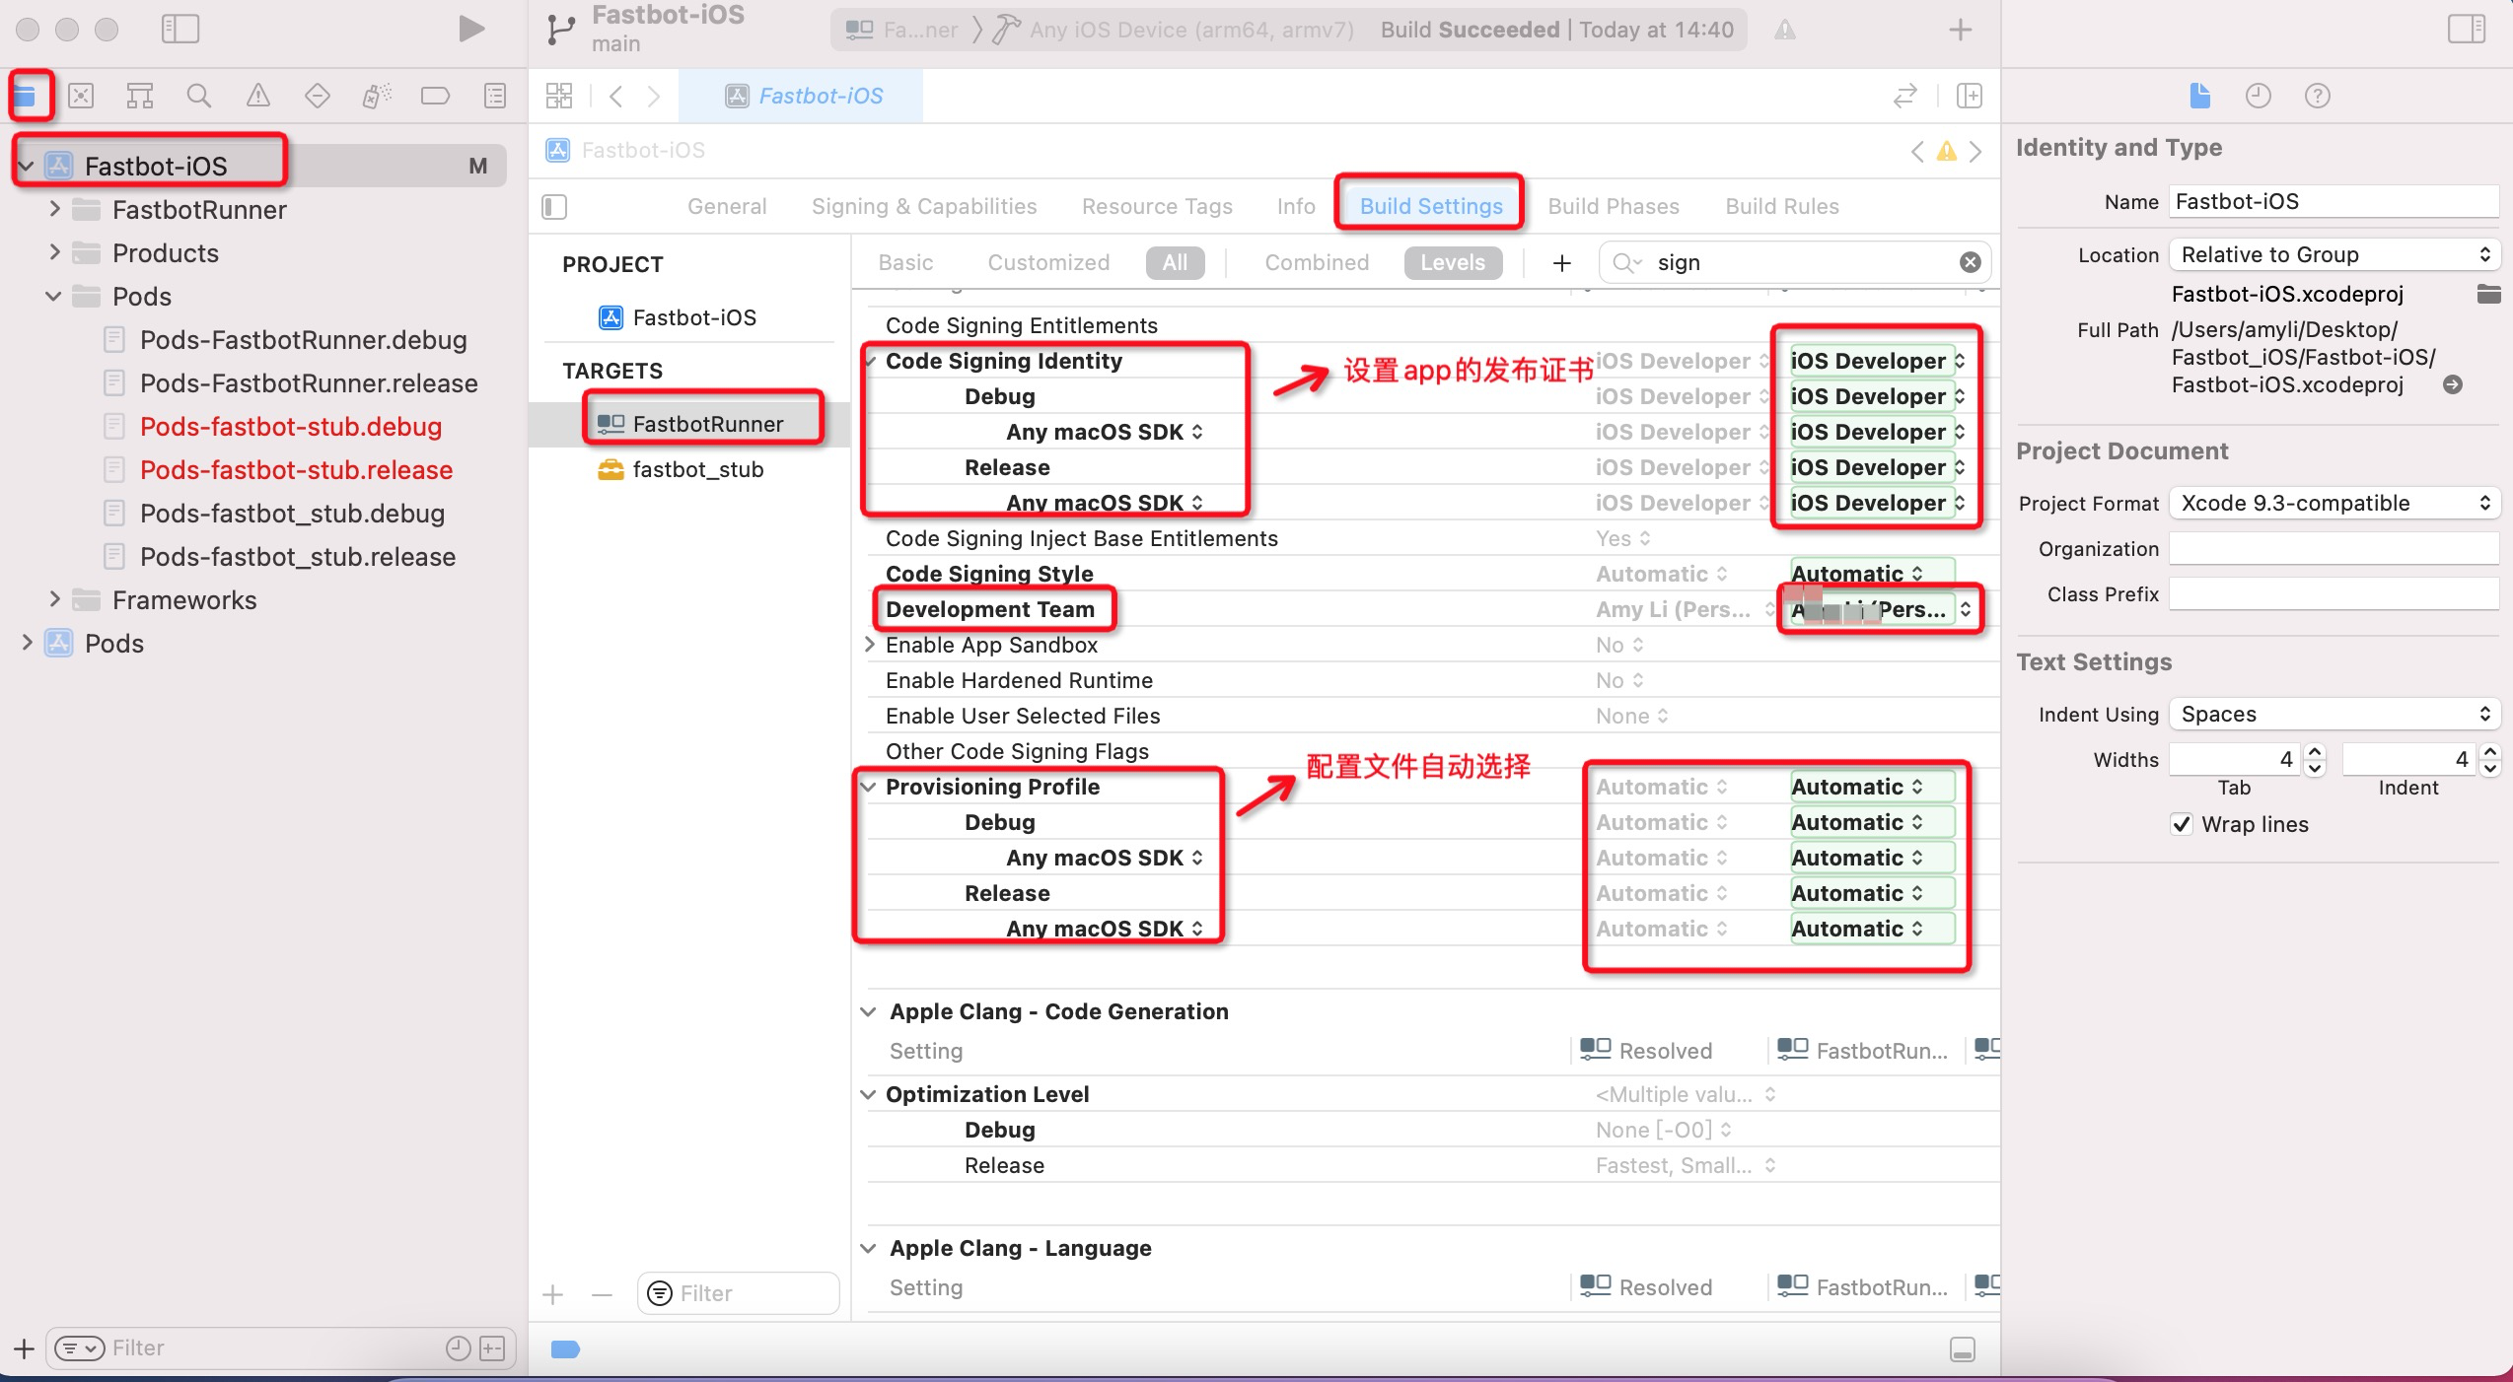The width and height of the screenshot is (2513, 1382).
Task: Expand the Enable App Sandbox row
Action: pos(869,645)
